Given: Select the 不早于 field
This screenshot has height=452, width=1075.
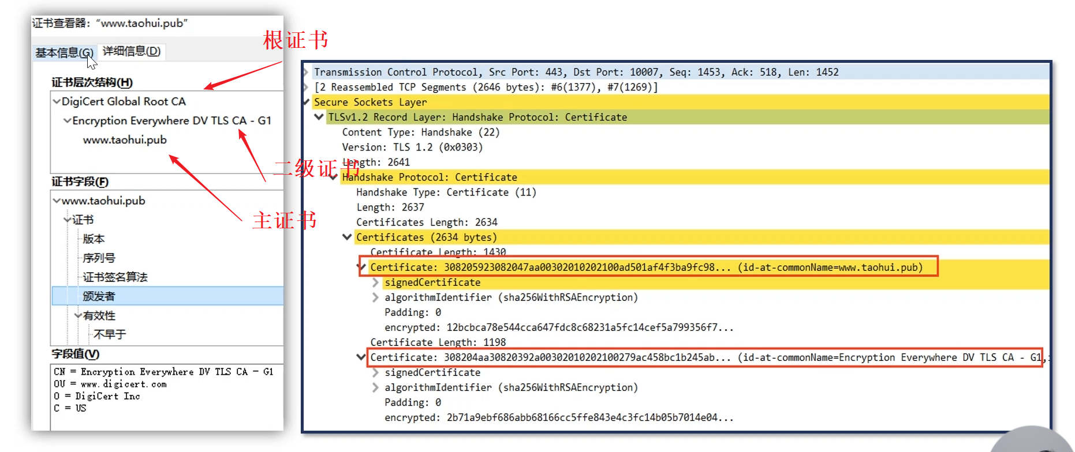Looking at the screenshot, I should click(110, 334).
